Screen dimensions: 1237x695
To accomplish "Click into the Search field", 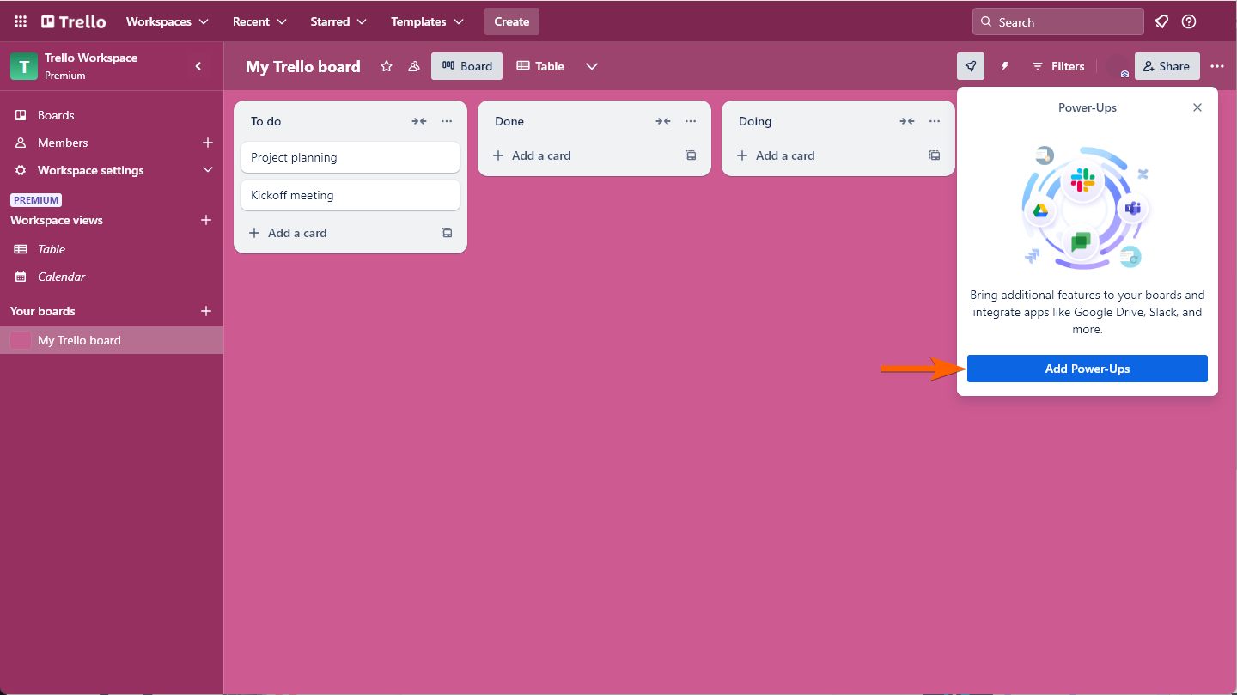I will [1058, 21].
